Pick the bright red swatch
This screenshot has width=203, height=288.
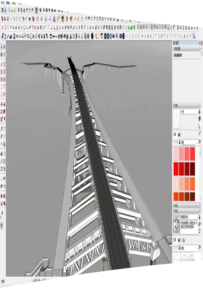click(x=176, y=169)
